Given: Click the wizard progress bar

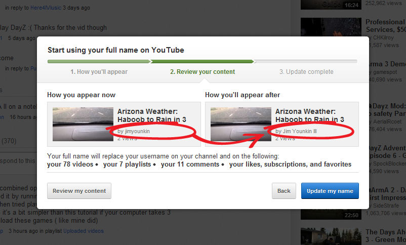Looking at the screenshot, I should 202,62.
